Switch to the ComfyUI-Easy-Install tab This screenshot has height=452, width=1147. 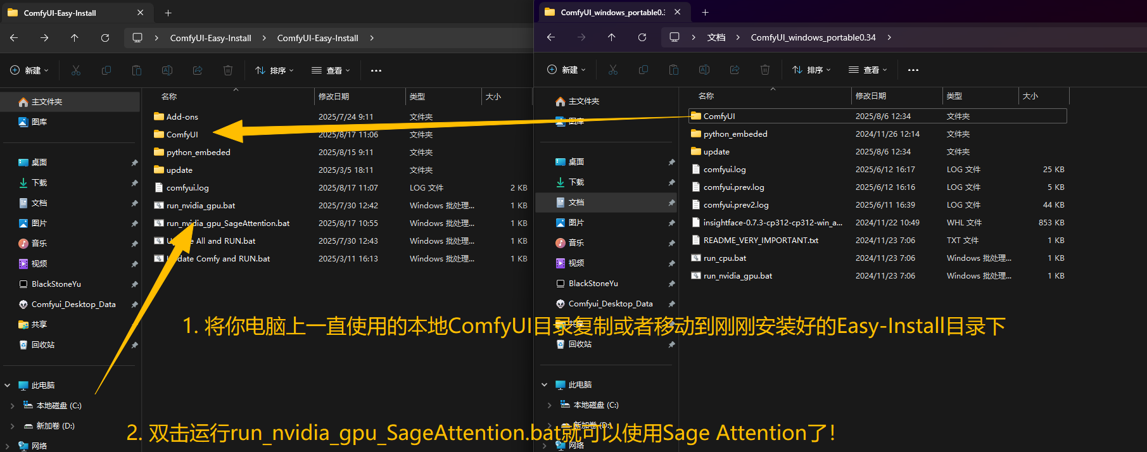click(x=60, y=13)
